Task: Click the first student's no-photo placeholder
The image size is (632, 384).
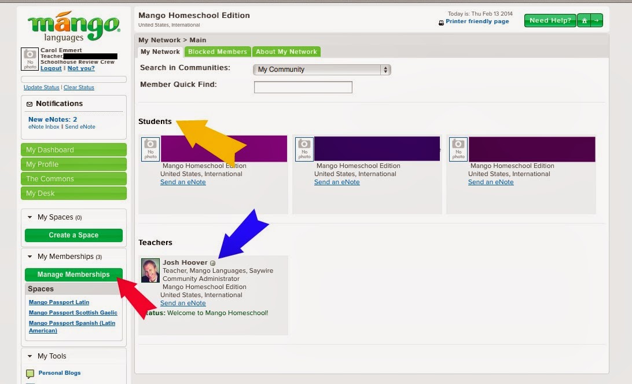Action: (x=150, y=149)
